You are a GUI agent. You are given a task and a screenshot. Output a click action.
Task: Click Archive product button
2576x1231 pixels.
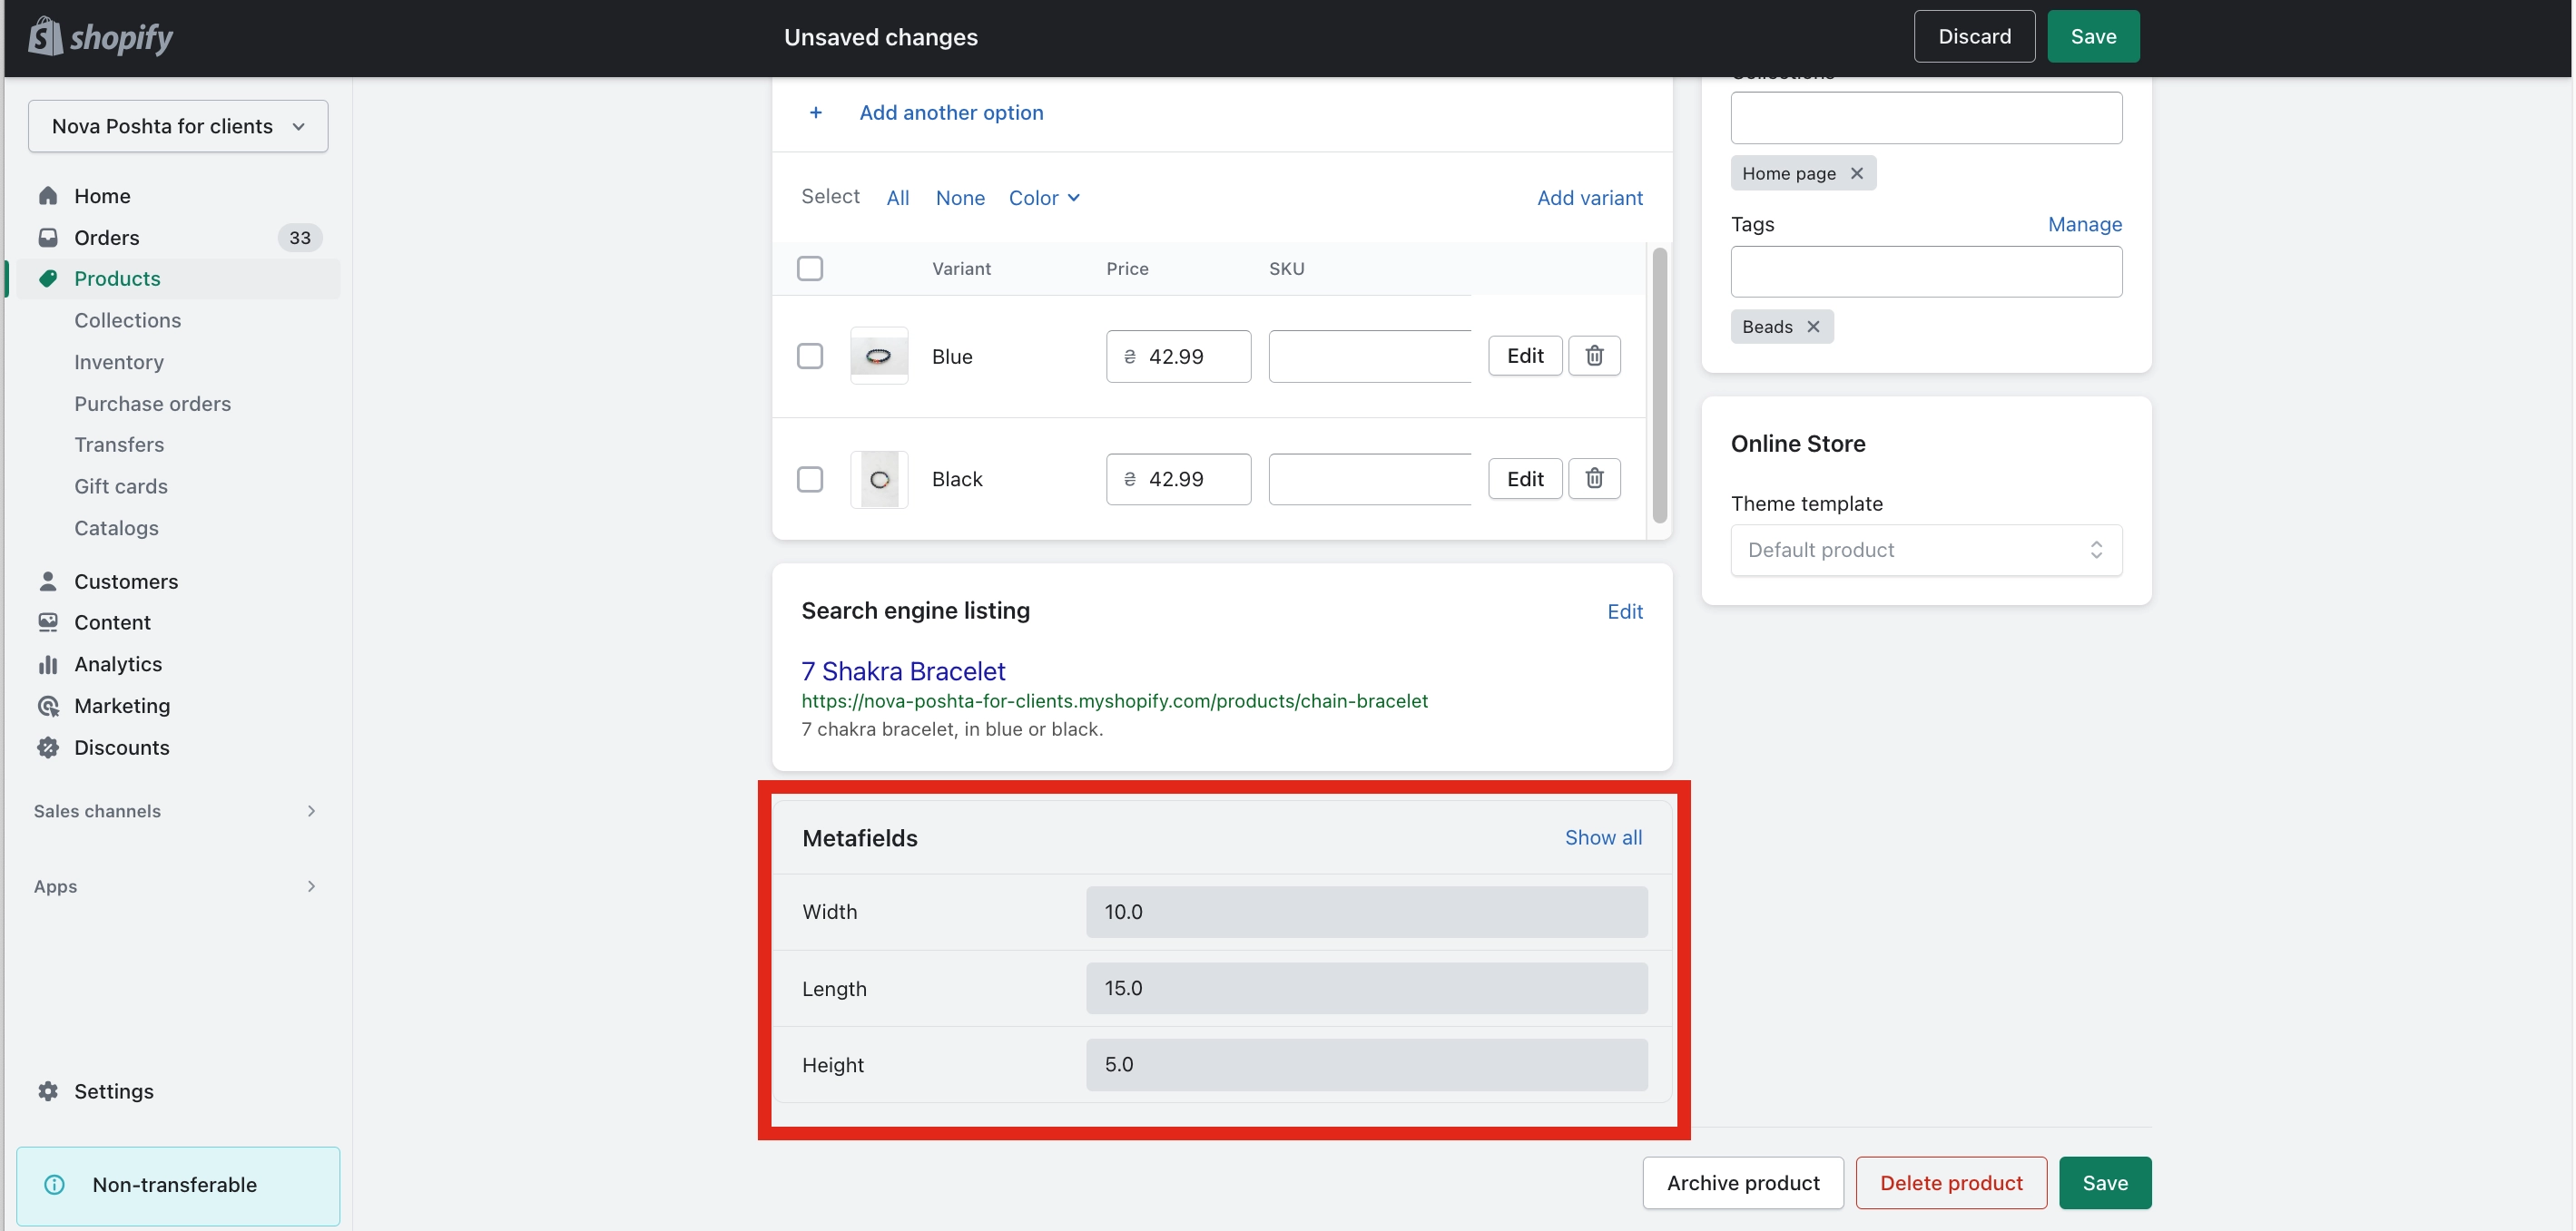(1743, 1183)
